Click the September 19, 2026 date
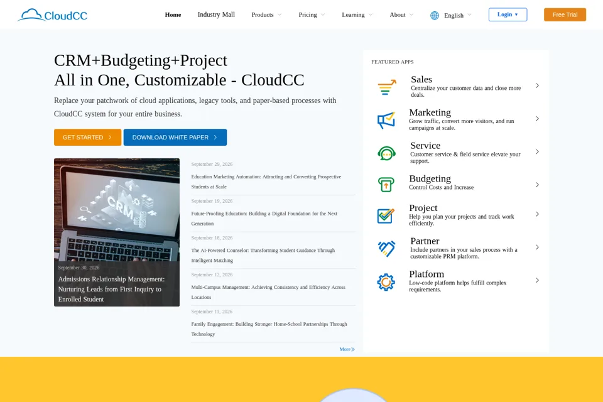The image size is (603, 402). coord(212,201)
